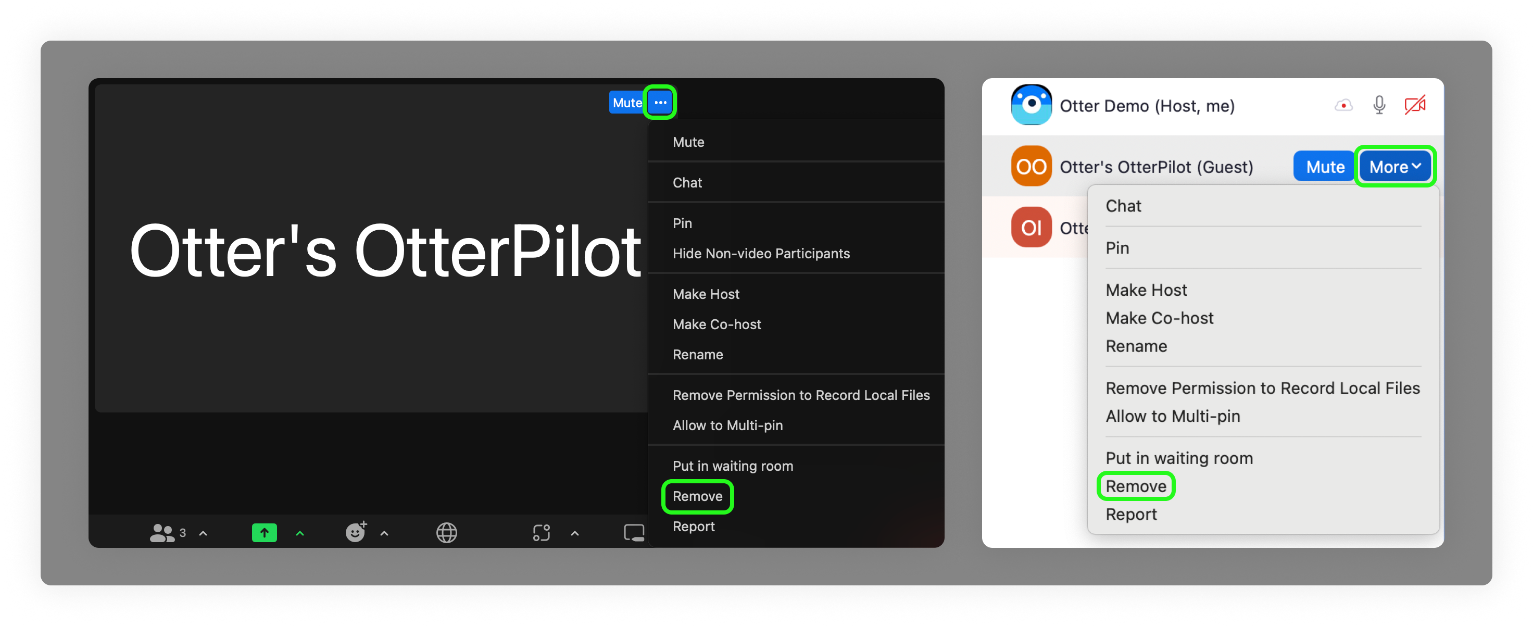The height and width of the screenshot is (626, 1533).
Task: Toggle the red camera-off icon for Otter Demo
Action: click(x=1415, y=105)
